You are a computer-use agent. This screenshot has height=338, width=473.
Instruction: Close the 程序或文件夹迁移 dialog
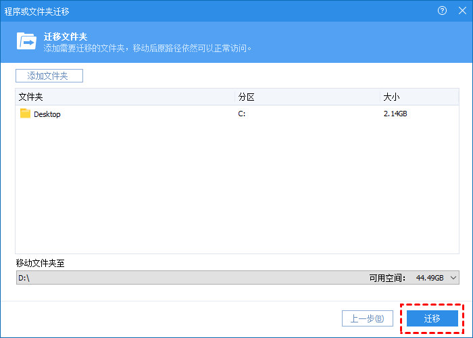tap(462, 11)
